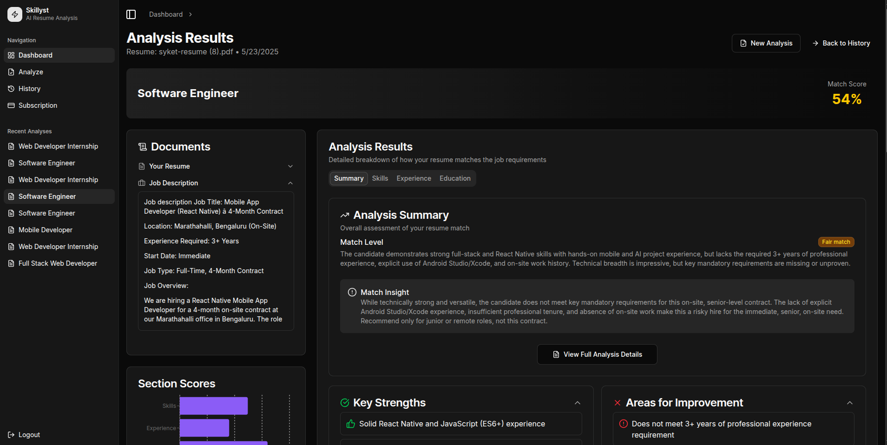Open Analyze in navigation

tap(59, 72)
